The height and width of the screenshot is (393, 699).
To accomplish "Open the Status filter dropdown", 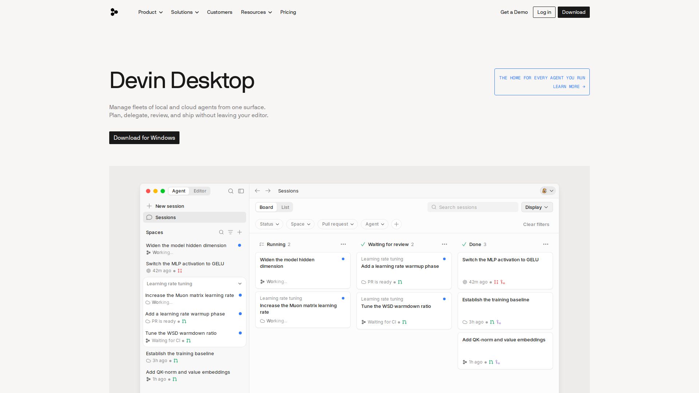I will (269, 224).
